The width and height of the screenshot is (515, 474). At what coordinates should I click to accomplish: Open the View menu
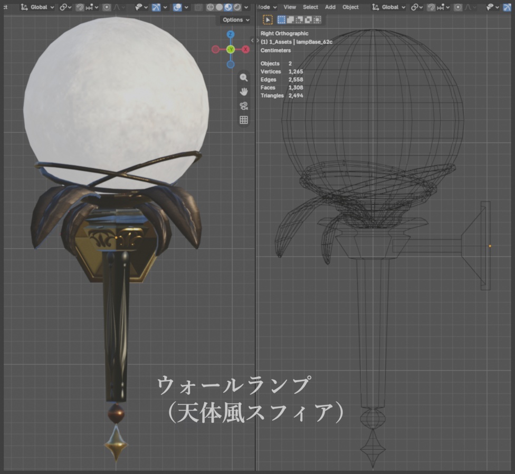pyautogui.click(x=290, y=7)
